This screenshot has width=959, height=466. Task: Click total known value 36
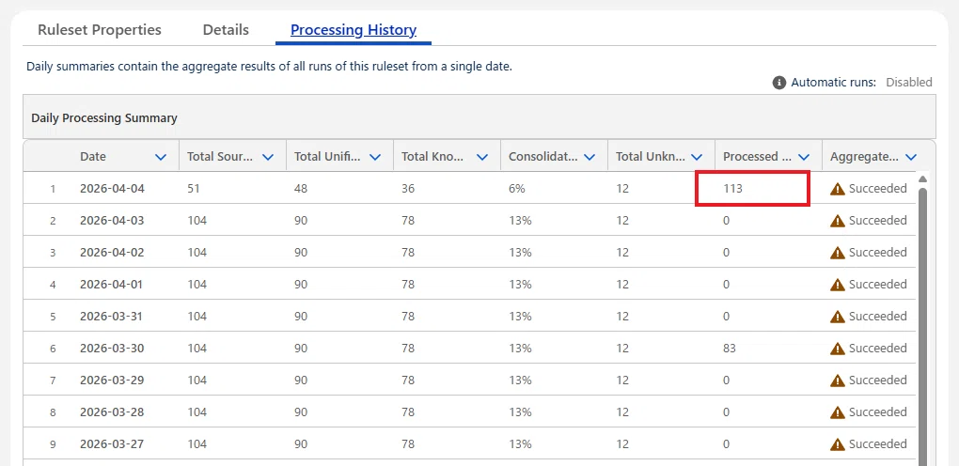click(408, 188)
